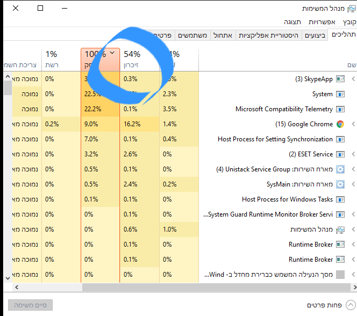Expand the מנהל המשימות process row
This screenshot has width=357, height=316.
tap(353, 229)
